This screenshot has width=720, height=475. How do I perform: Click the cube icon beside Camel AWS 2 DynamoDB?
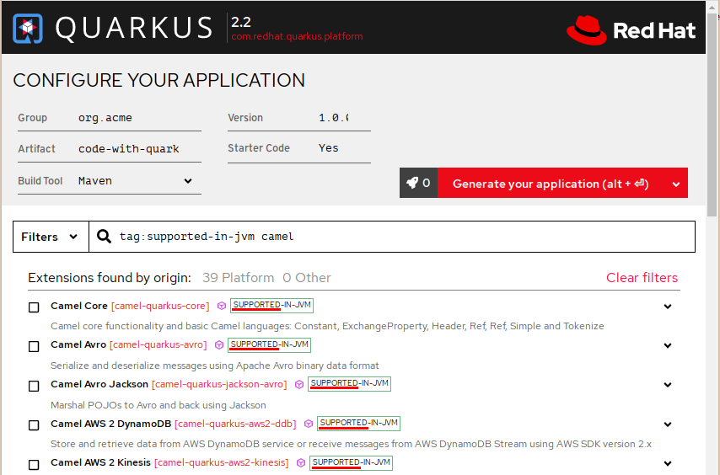coord(309,424)
